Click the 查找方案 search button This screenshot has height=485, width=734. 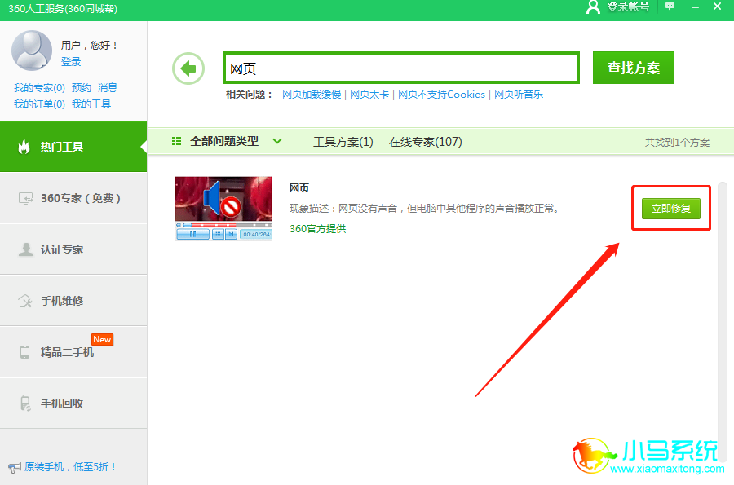pyautogui.click(x=634, y=68)
